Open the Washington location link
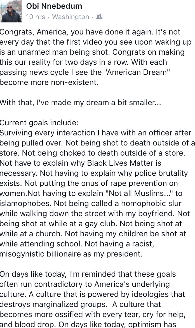The width and height of the screenshot is (195, 328). [71, 17]
